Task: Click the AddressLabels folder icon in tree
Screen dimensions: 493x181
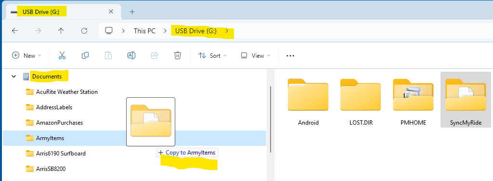Action: click(30, 107)
